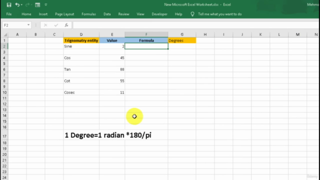Click the Tell me lightbulb icon

(x=192, y=14)
